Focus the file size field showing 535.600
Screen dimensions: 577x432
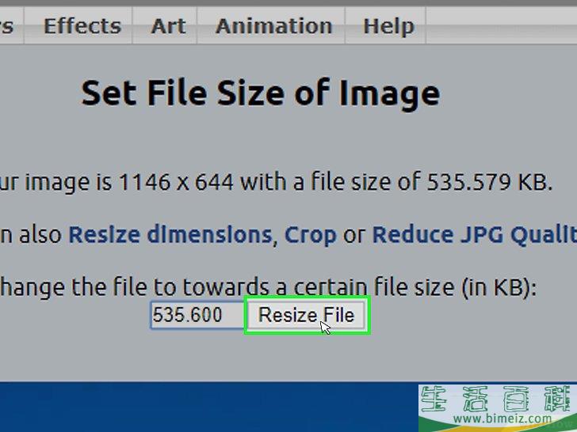[197, 315]
